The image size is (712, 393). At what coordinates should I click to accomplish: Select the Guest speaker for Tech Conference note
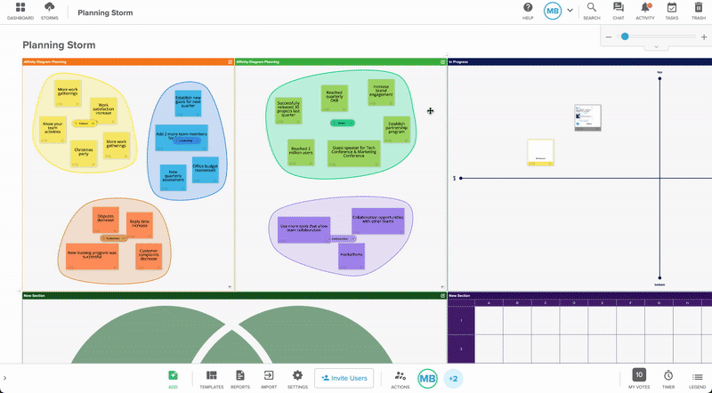pyautogui.click(x=353, y=154)
